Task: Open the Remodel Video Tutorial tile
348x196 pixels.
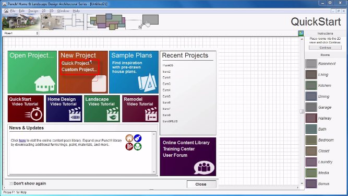Action: [x=140, y=109]
